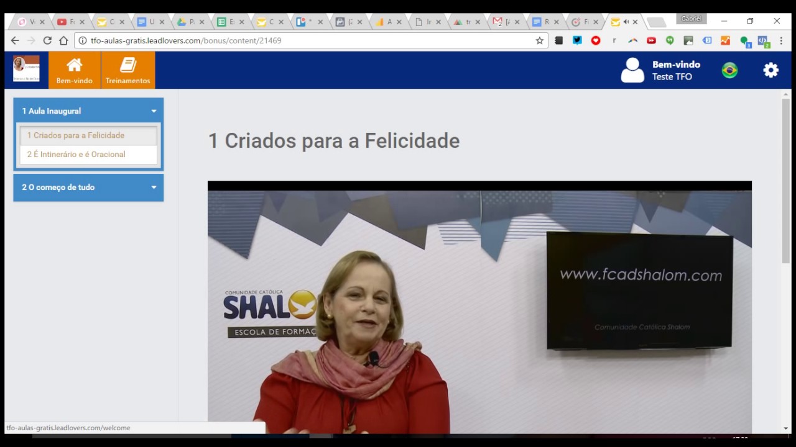Image resolution: width=796 pixels, height=447 pixels.
Task: Click the 1 Criados para a Felicidade heading
Action: [334, 141]
